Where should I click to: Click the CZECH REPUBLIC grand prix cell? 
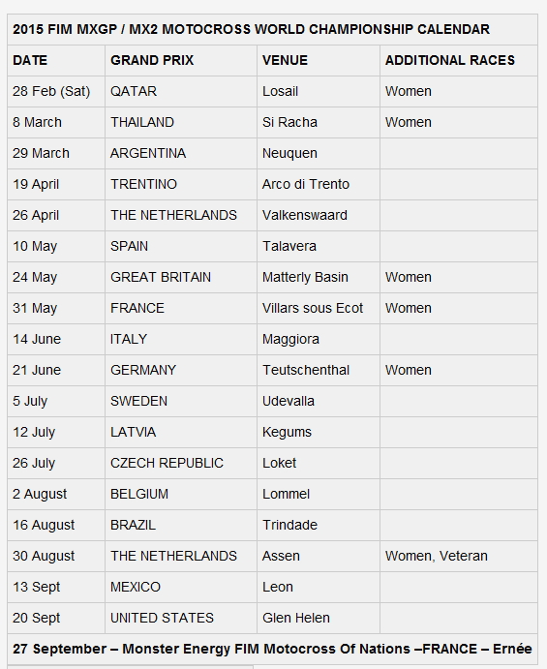(181, 463)
